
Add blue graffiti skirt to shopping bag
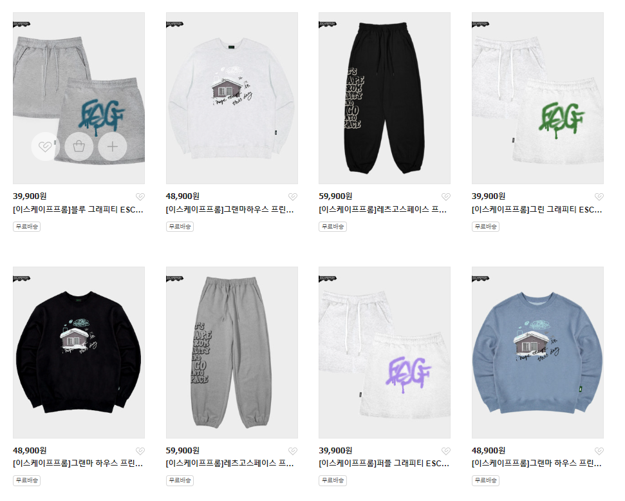79,146
